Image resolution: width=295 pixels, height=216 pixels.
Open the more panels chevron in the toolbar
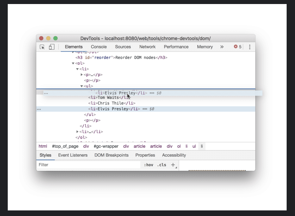pos(222,47)
